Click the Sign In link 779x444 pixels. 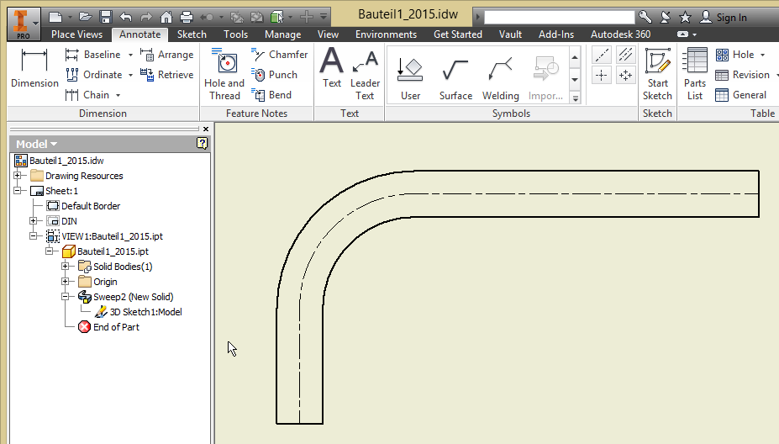[x=731, y=18]
